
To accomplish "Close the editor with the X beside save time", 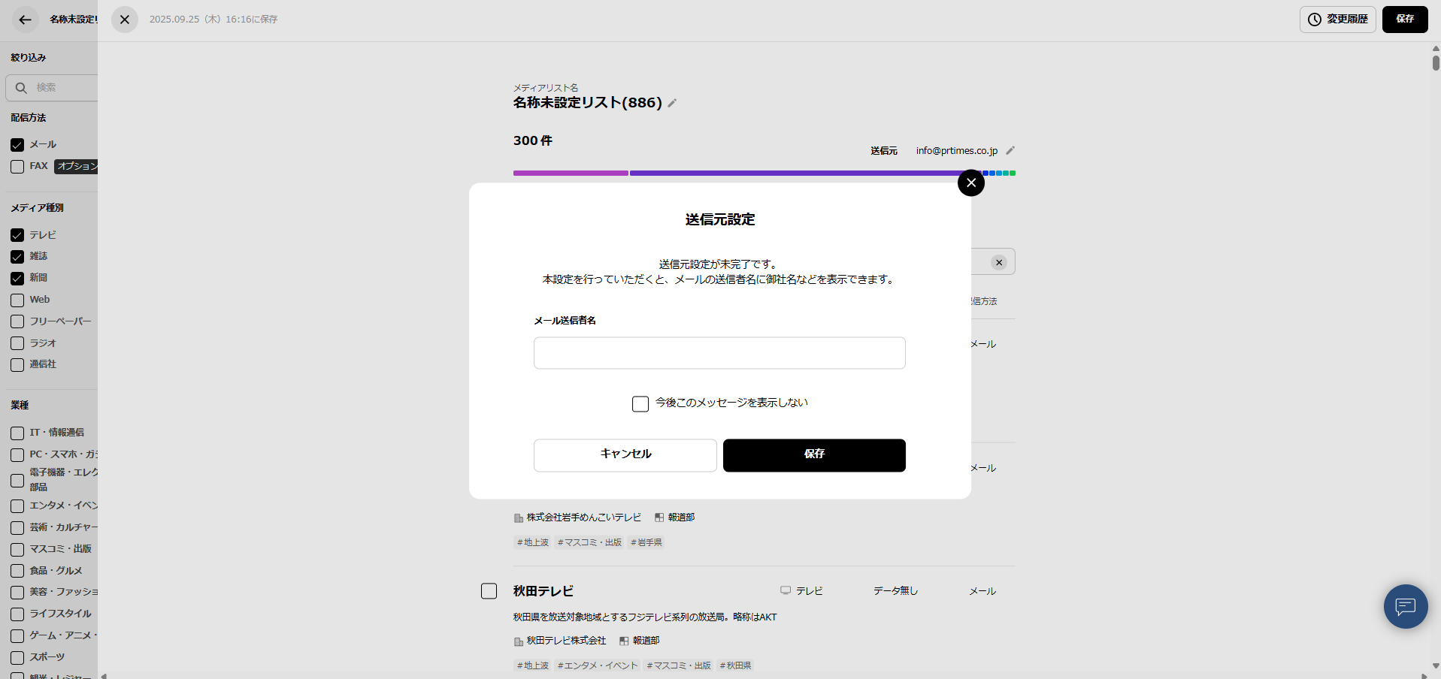I will click(124, 20).
